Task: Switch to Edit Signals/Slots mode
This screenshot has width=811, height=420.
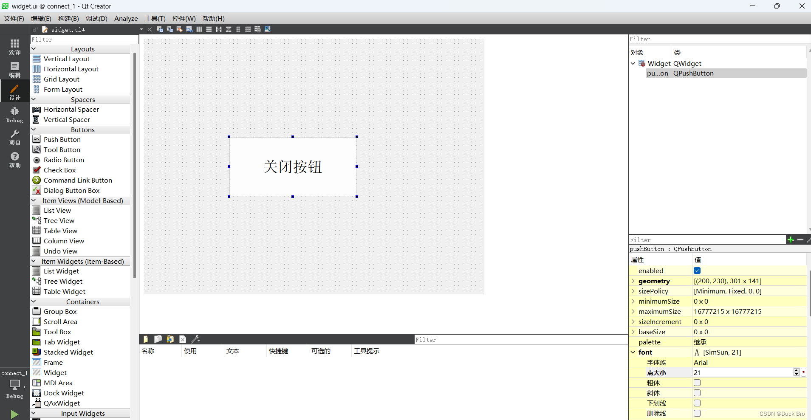Action: tap(170, 29)
